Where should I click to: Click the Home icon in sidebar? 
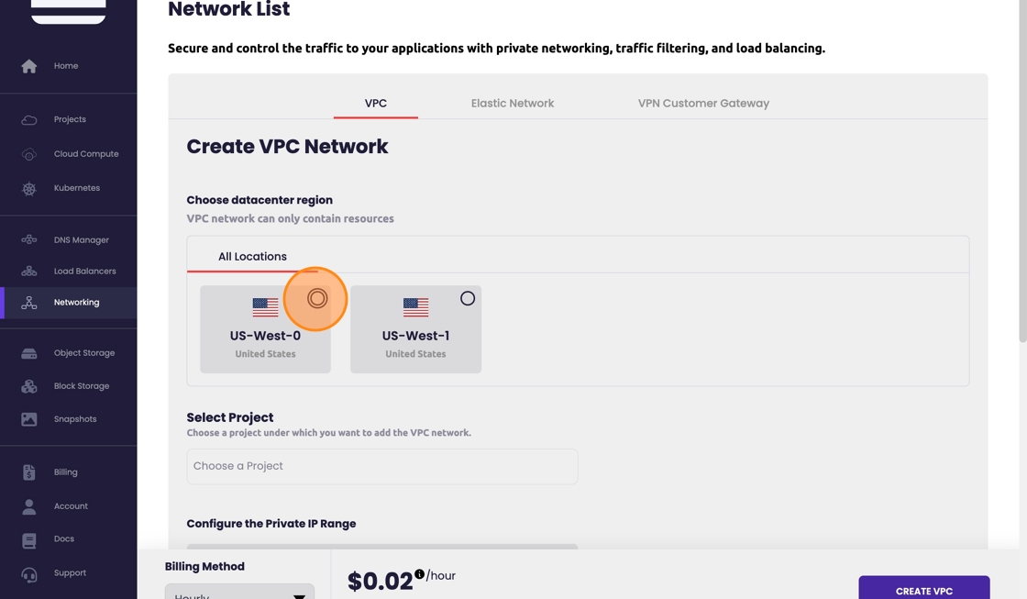point(29,66)
